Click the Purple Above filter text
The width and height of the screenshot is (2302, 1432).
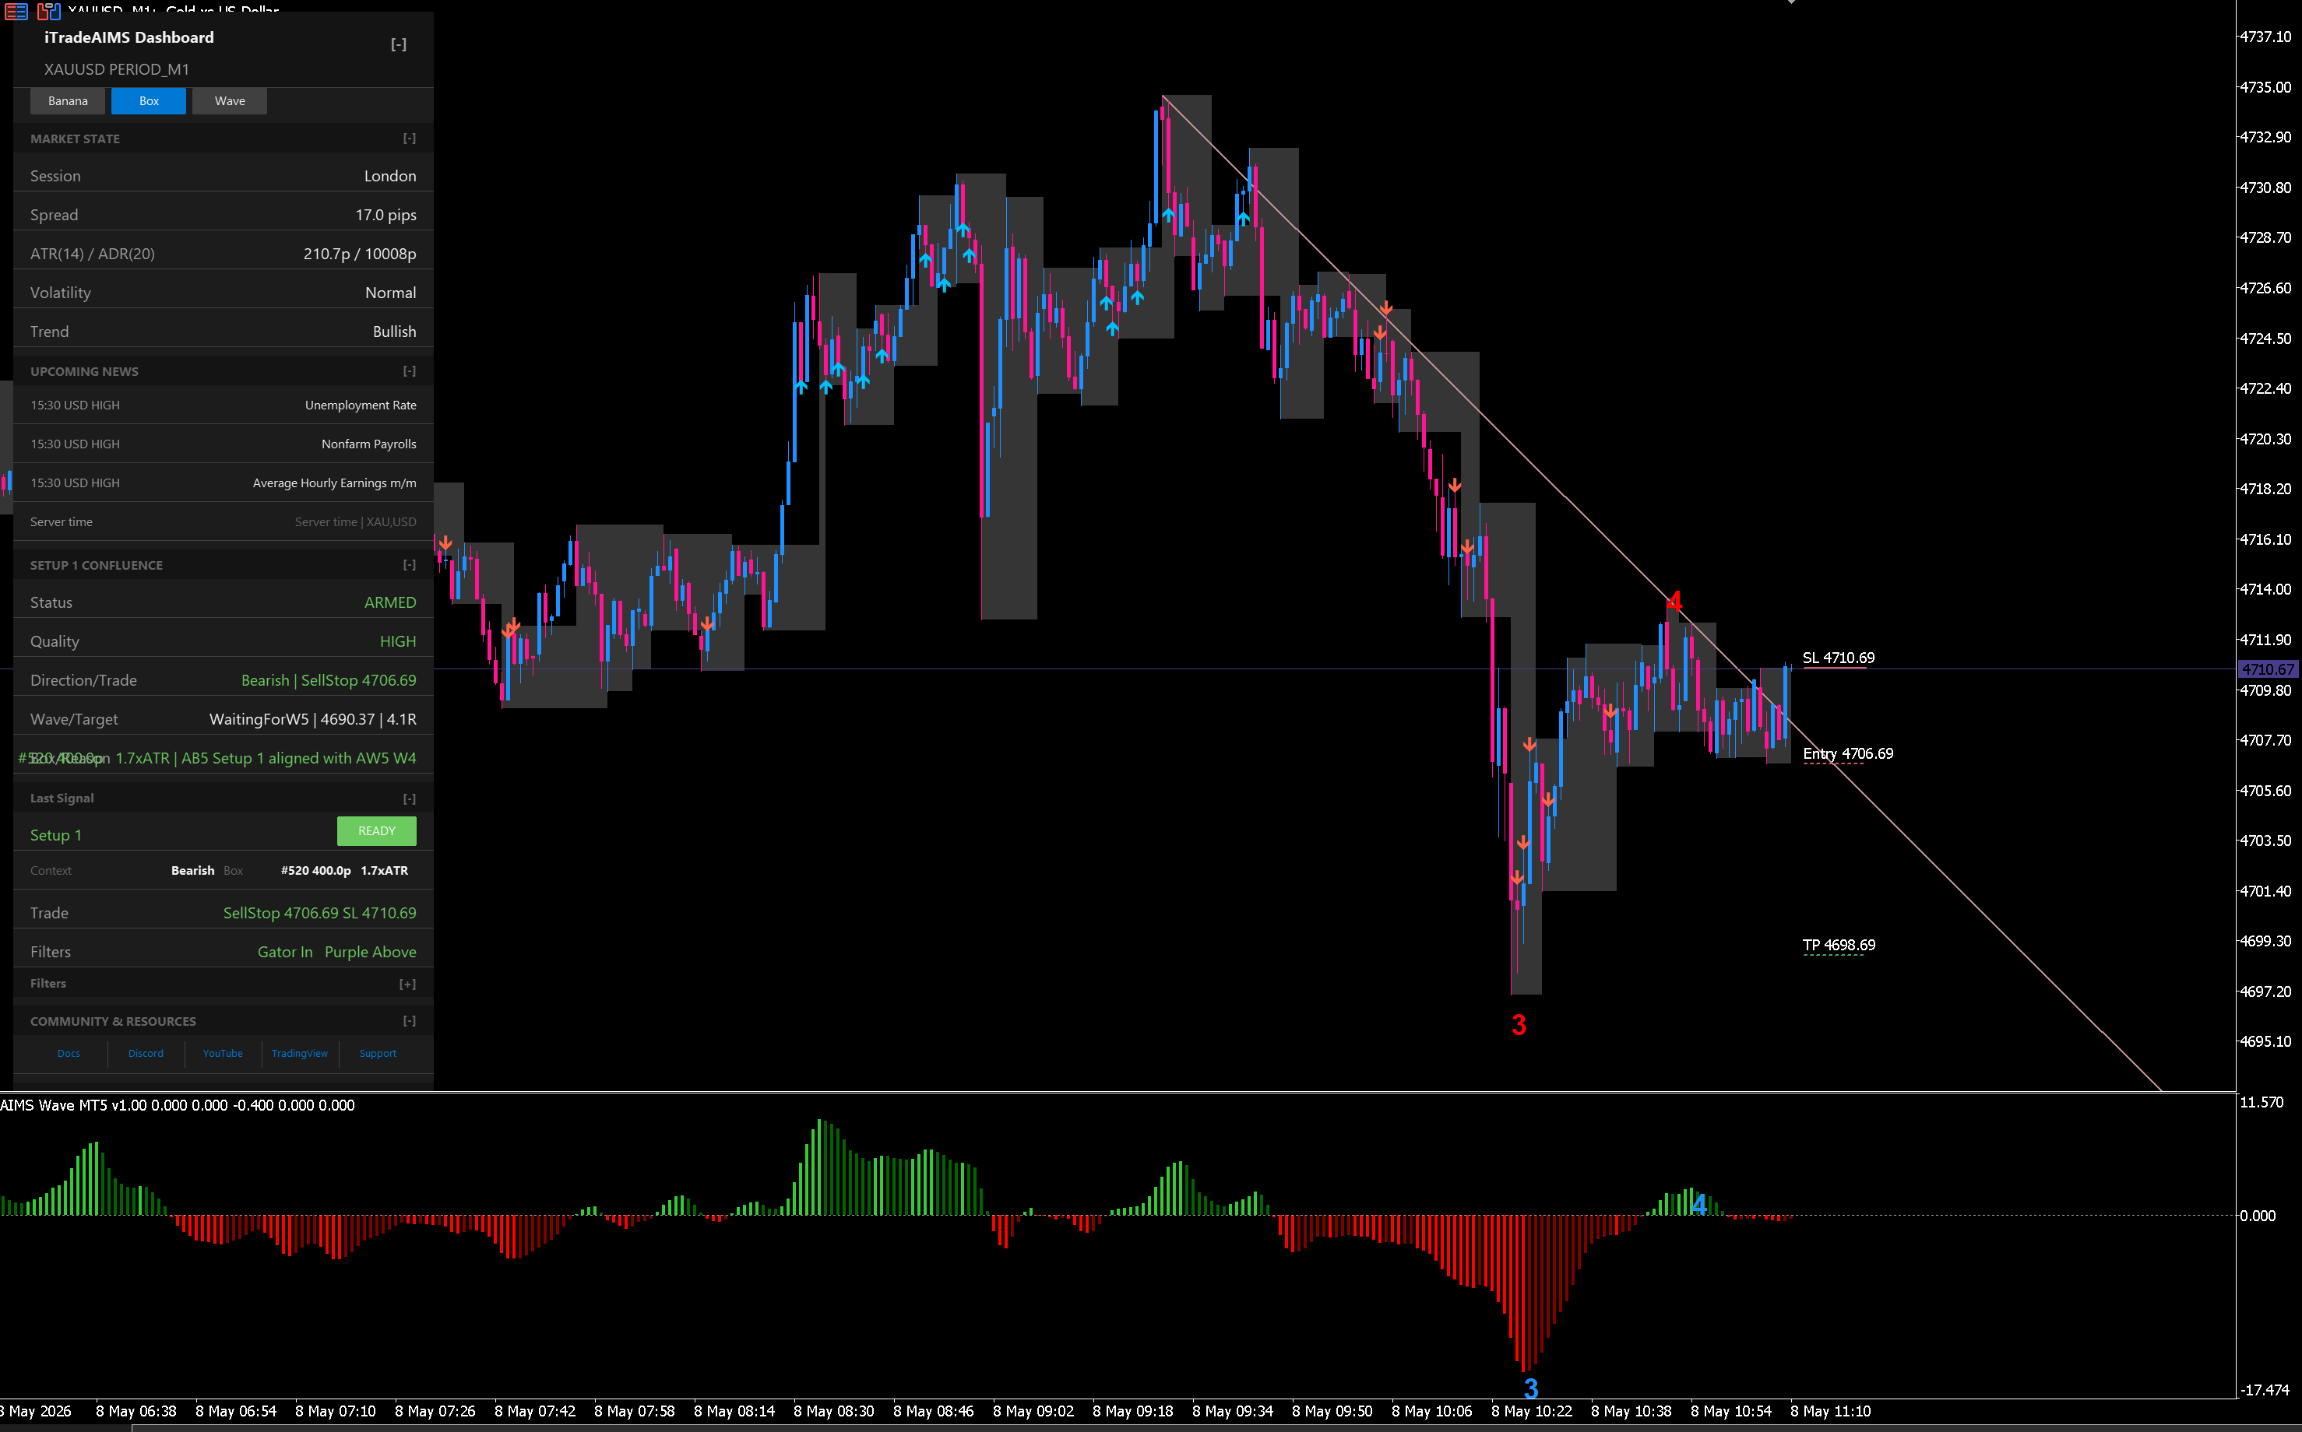point(371,953)
